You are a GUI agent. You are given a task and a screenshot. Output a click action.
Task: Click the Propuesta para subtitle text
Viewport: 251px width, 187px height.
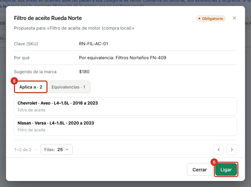(74, 28)
